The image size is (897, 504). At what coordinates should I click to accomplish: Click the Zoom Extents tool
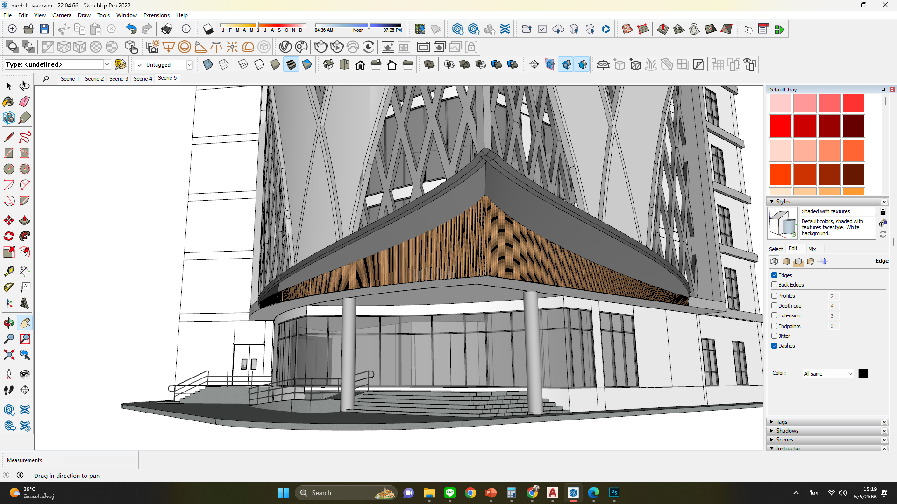point(8,355)
